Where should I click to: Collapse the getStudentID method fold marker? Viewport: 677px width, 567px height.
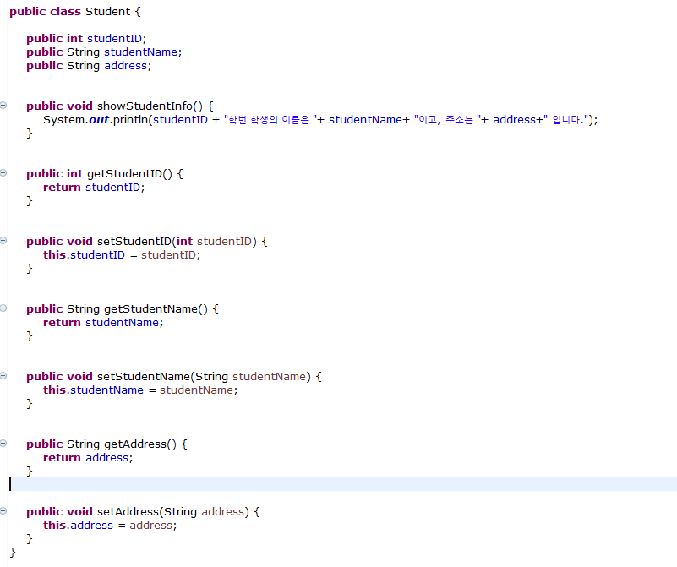click(x=3, y=173)
